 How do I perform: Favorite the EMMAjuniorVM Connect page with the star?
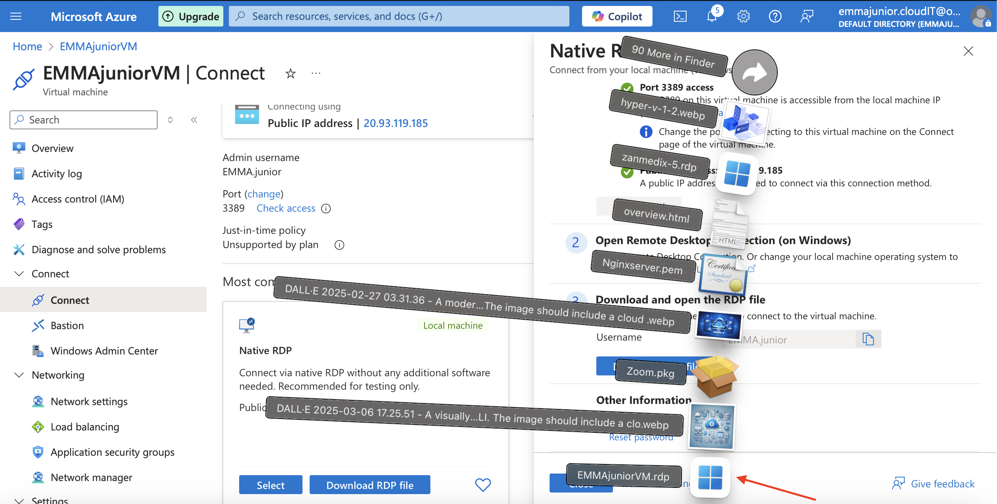tap(291, 73)
